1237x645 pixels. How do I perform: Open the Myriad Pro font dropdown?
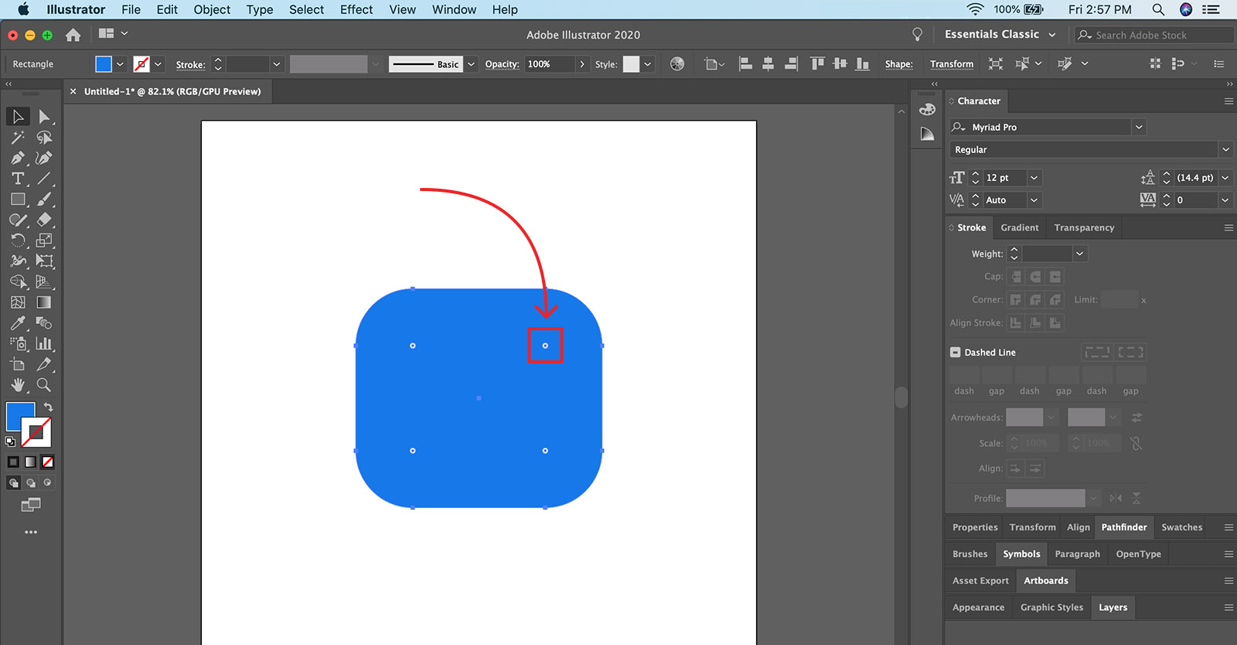pos(1138,127)
